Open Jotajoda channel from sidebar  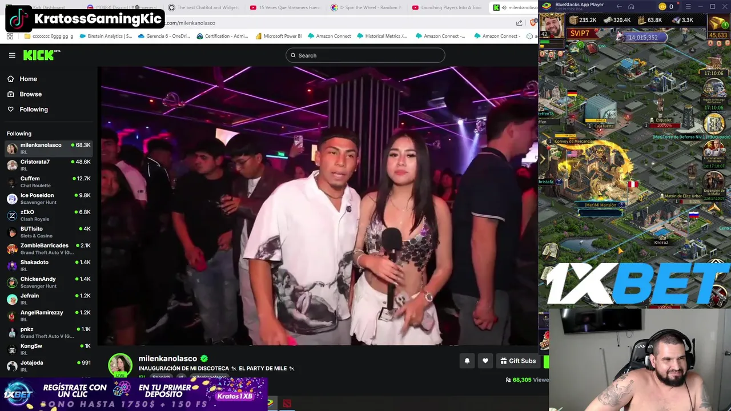point(49,365)
